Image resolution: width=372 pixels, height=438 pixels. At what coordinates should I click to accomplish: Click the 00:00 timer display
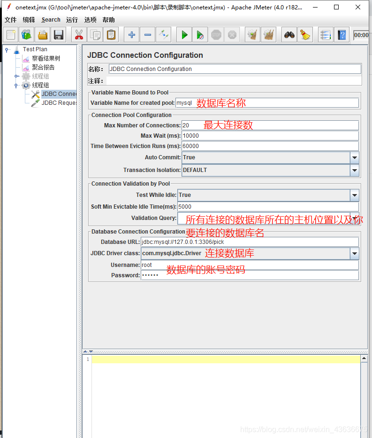pyautogui.click(x=361, y=35)
